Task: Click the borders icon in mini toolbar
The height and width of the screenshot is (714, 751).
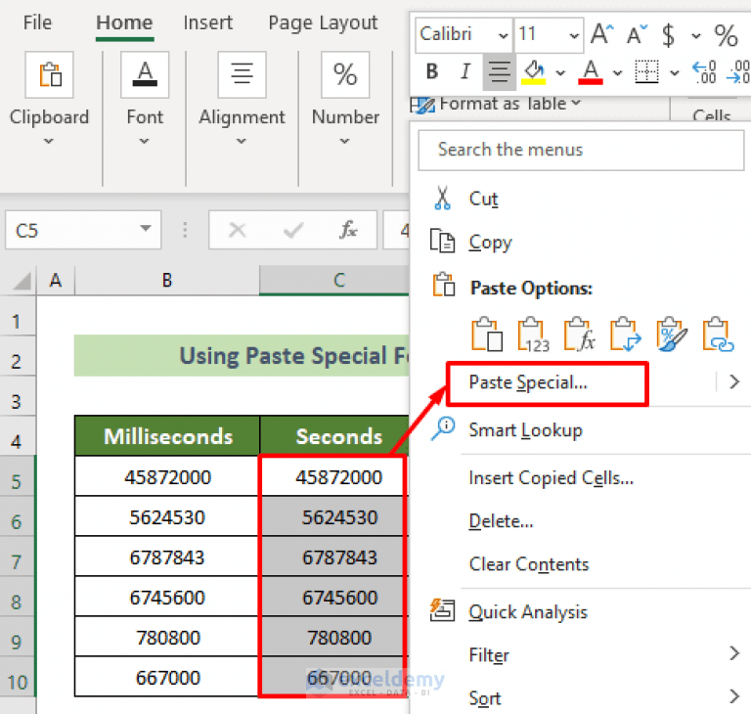Action: point(646,71)
